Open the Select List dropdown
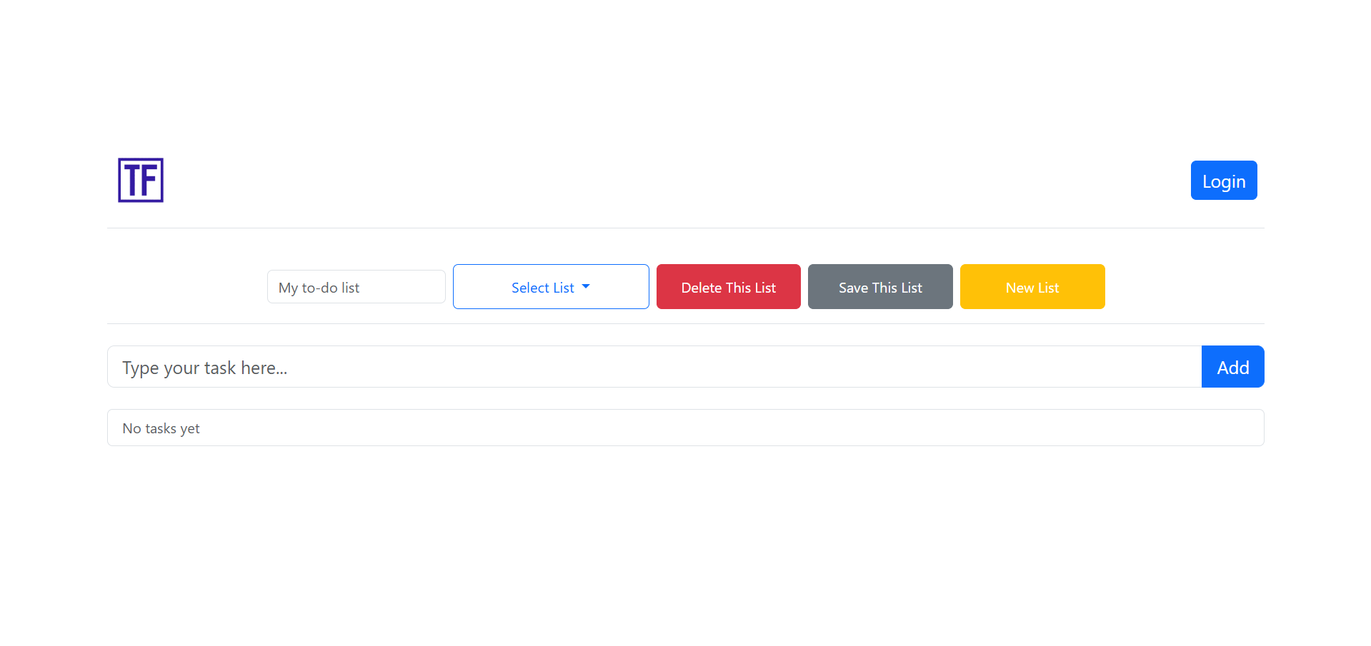The width and height of the screenshot is (1371, 646). [550, 287]
